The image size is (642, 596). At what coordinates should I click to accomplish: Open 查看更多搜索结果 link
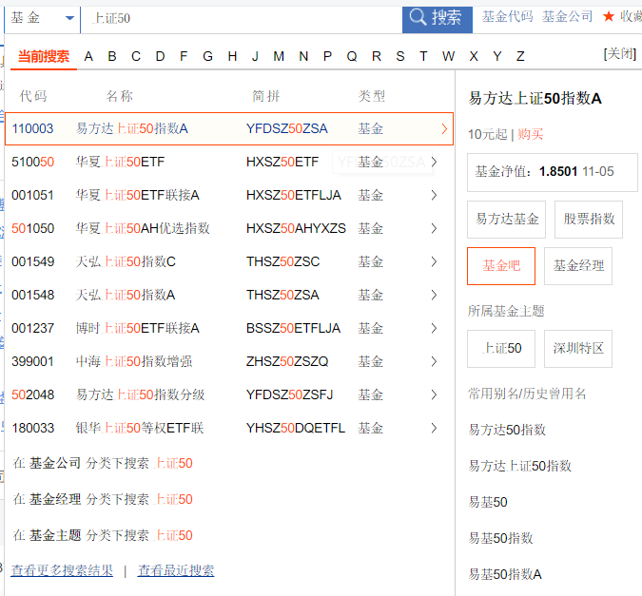coord(62,570)
